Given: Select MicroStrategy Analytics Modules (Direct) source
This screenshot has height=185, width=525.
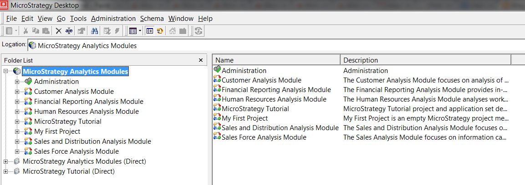Looking at the screenshot, I should coord(84,162).
